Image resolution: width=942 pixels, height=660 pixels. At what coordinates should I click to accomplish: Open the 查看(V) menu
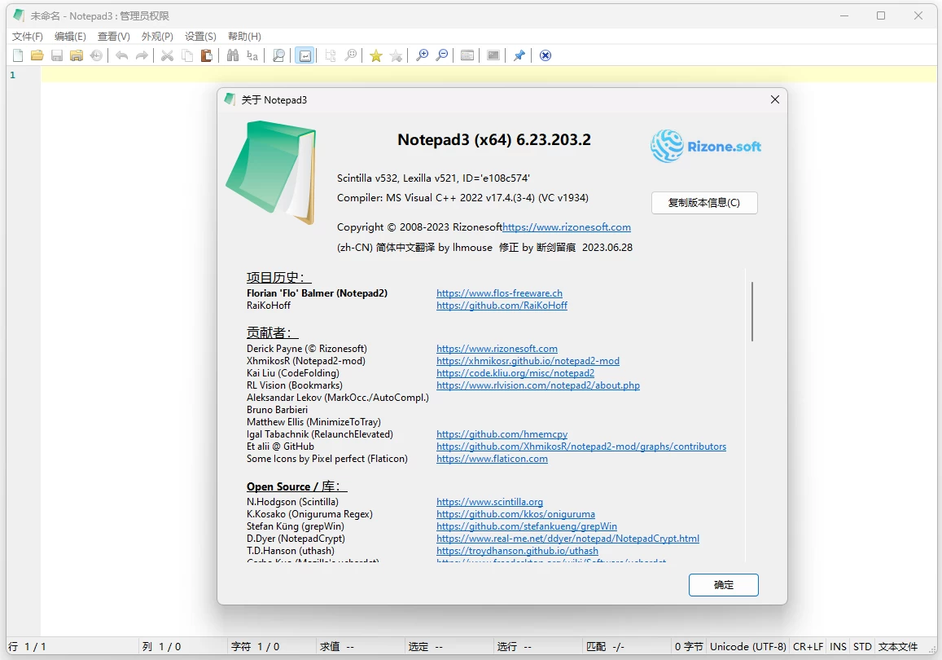tap(113, 36)
